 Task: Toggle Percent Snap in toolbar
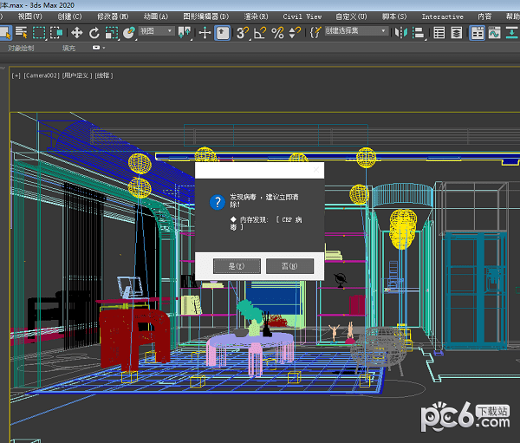click(277, 32)
